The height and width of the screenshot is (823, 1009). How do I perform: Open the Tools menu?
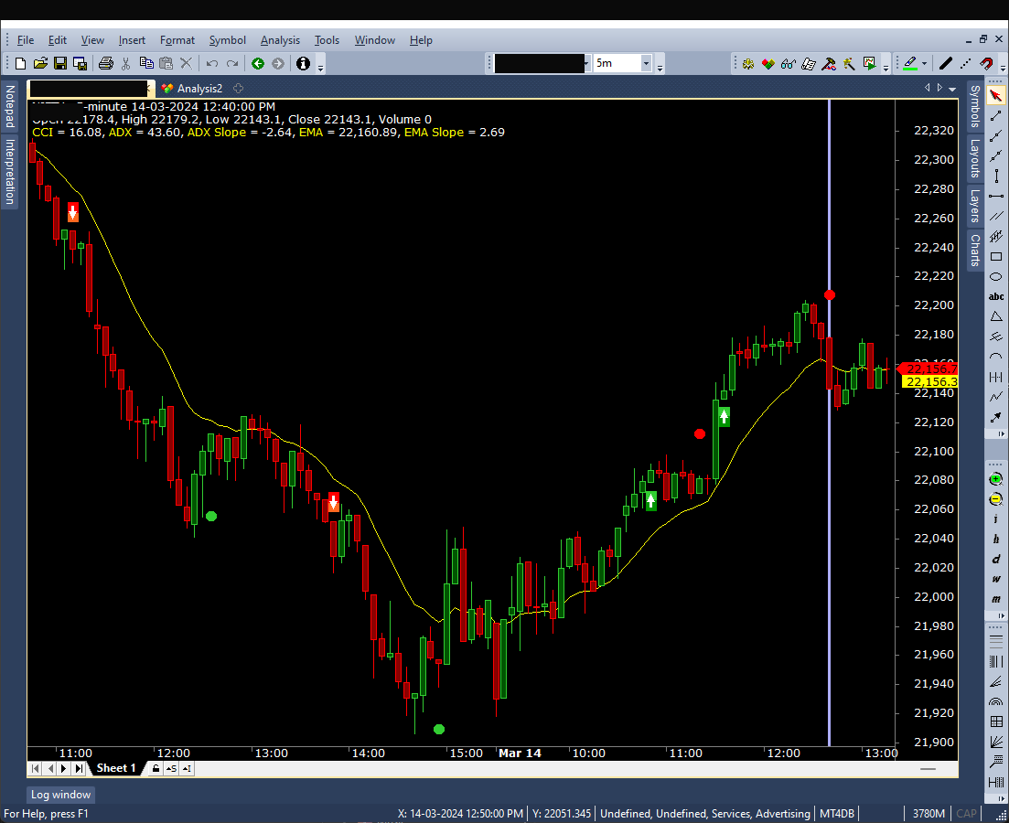click(x=327, y=40)
